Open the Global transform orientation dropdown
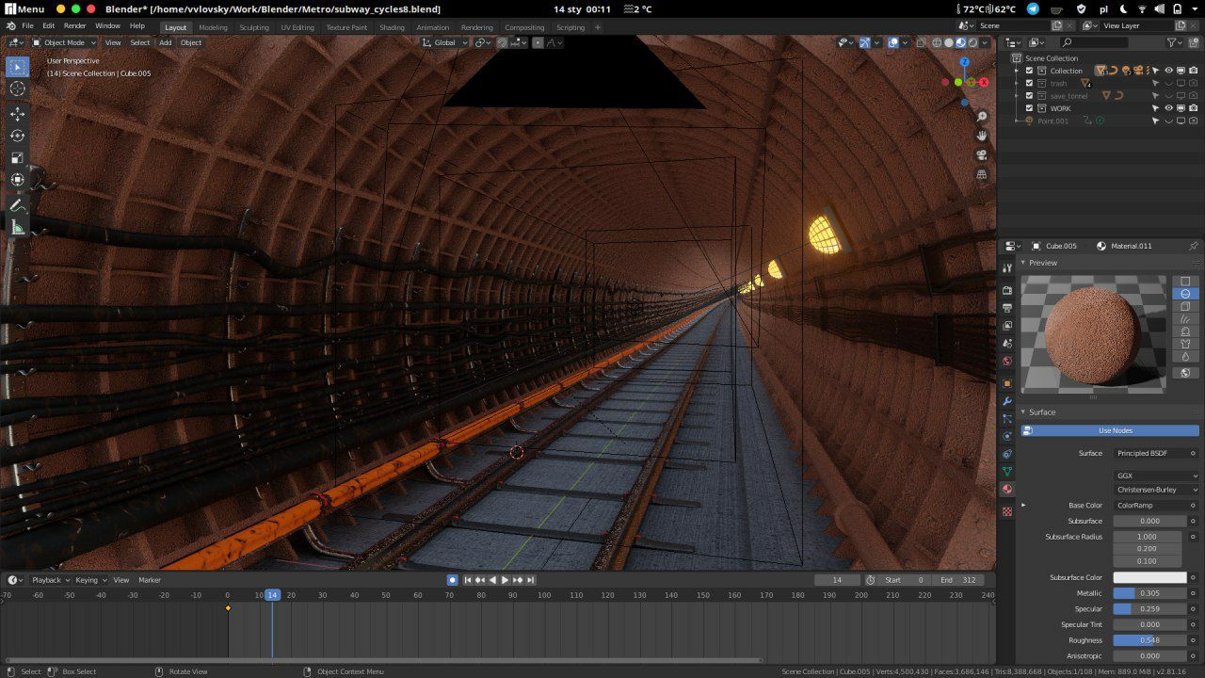Screen dimensions: 1205x678 (x=443, y=42)
